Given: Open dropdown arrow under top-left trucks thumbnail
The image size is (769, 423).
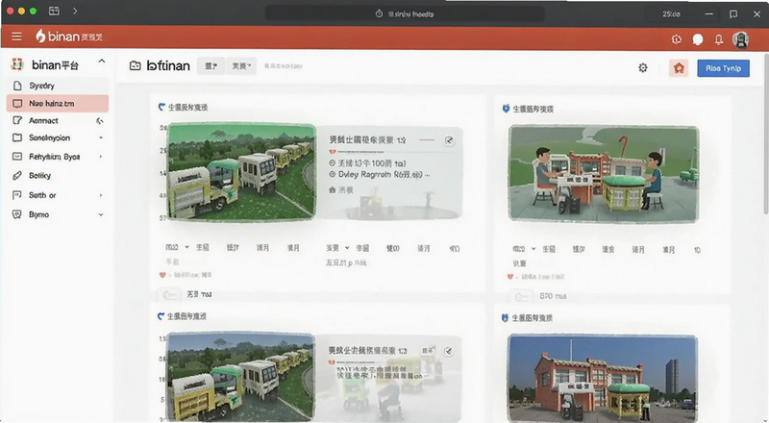Looking at the screenshot, I should (x=186, y=247).
